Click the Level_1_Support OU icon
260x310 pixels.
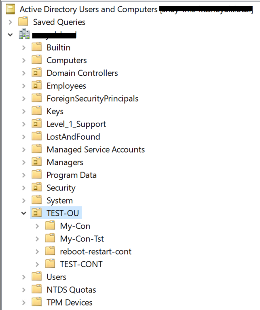coord(37,124)
